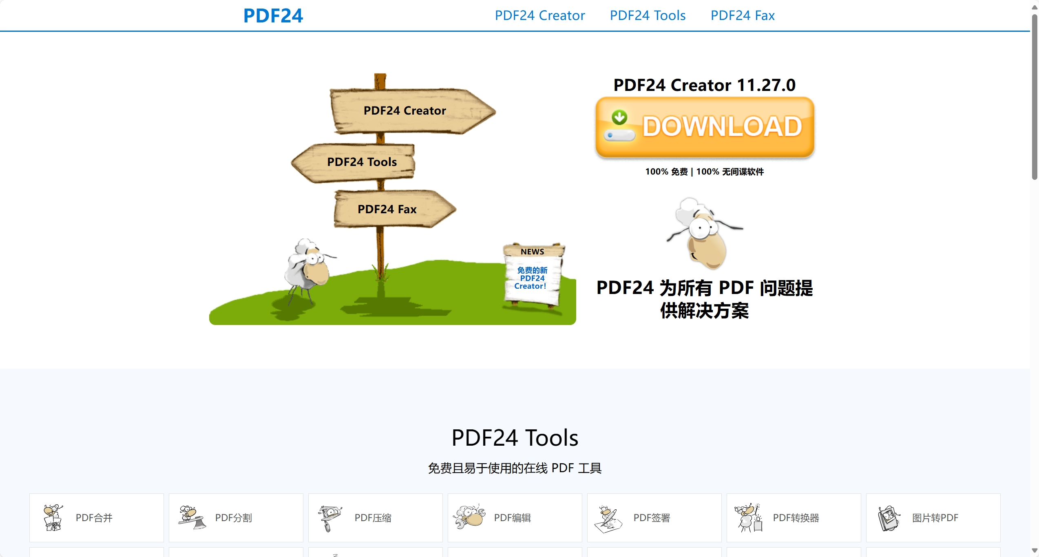
Task: Open PDF24 Fax in top navigation
Action: (x=742, y=15)
